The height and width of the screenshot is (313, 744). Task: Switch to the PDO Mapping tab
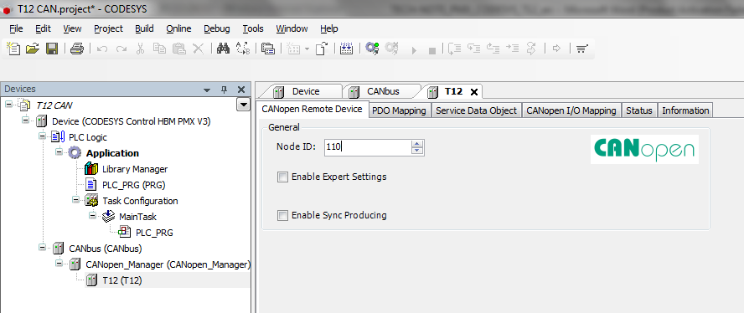pos(400,111)
